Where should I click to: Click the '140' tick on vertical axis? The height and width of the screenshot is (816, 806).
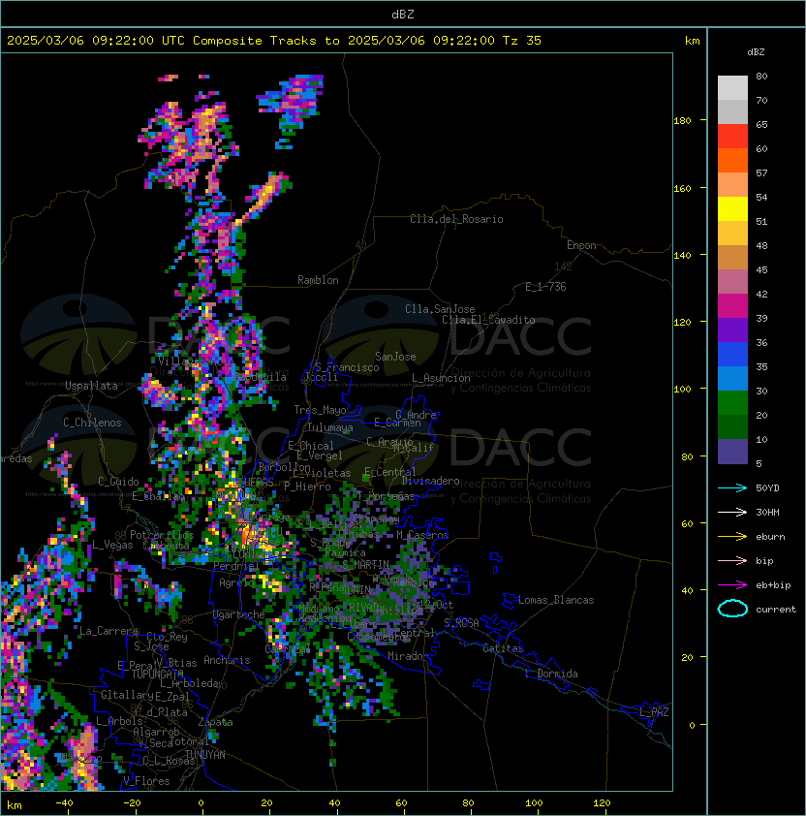click(x=682, y=256)
